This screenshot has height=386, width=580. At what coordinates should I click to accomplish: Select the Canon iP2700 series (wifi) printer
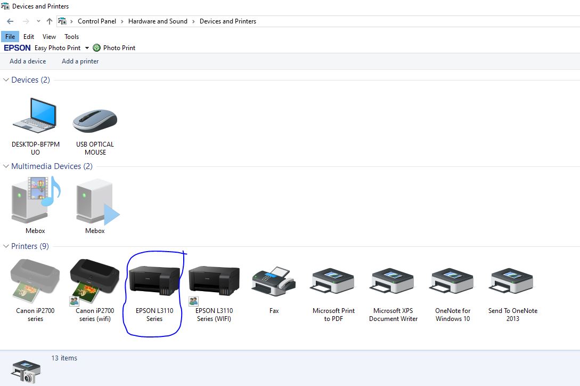pos(95,282)
